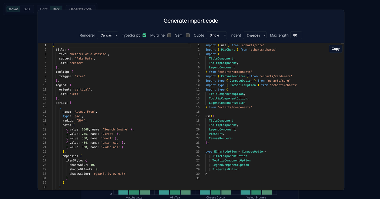Click the Generate code button

[x=80, y=9]
